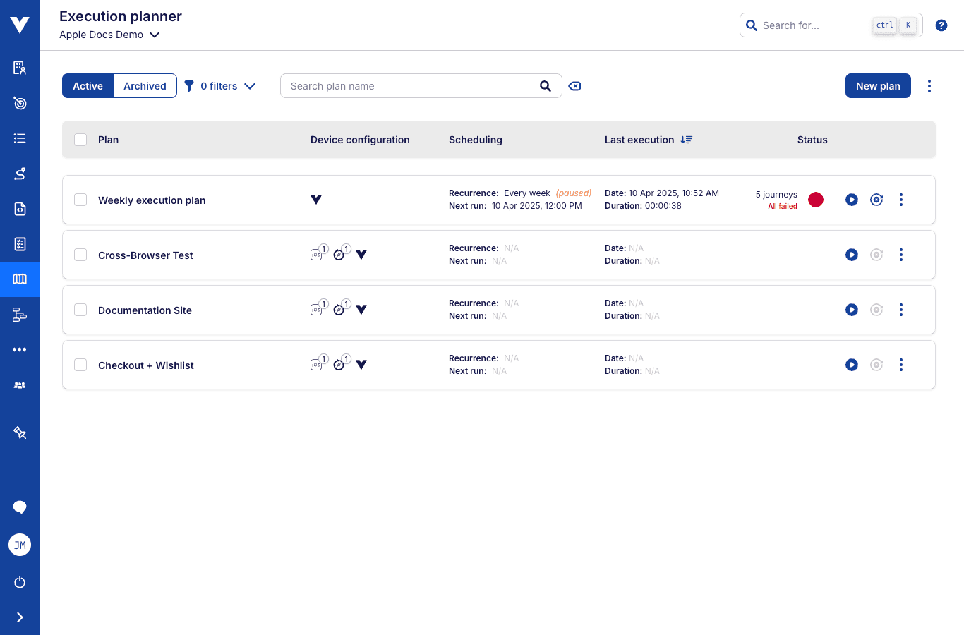
Task: Open the kebab menu on Documentation Site row
Action: point(901,310)
